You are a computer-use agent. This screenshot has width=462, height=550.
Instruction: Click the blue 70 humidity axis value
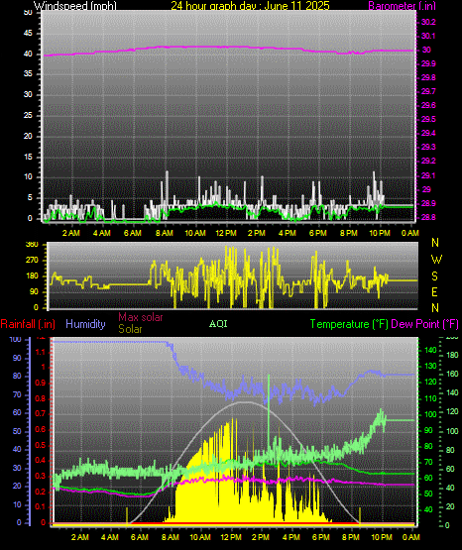point(17,394)
